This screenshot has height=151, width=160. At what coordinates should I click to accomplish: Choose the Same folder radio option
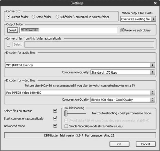pos(33,17)
